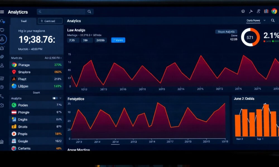Open the user account icon in top-right toolbar
This screenshot has height=167, width=279.
259,11
